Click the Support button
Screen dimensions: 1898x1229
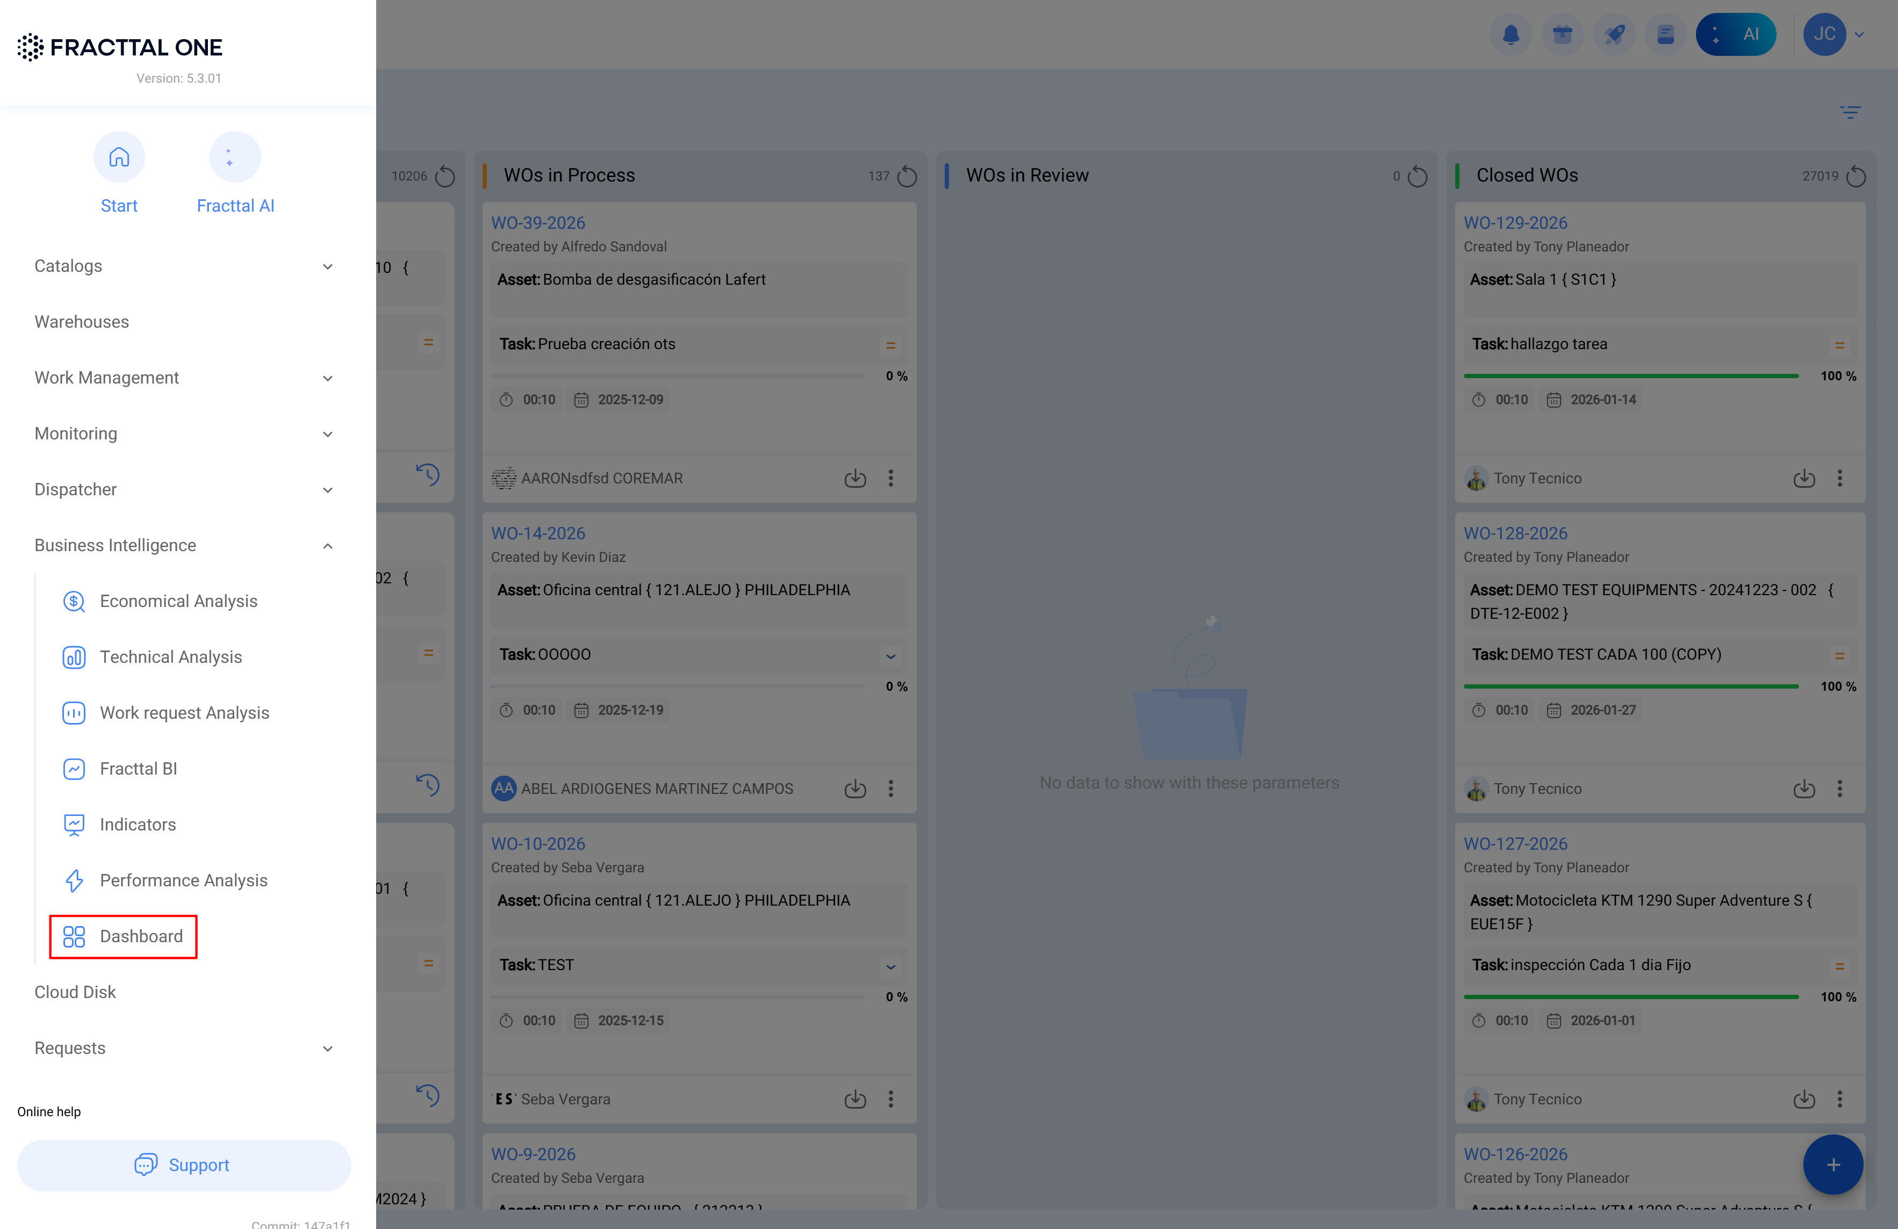183,1165
